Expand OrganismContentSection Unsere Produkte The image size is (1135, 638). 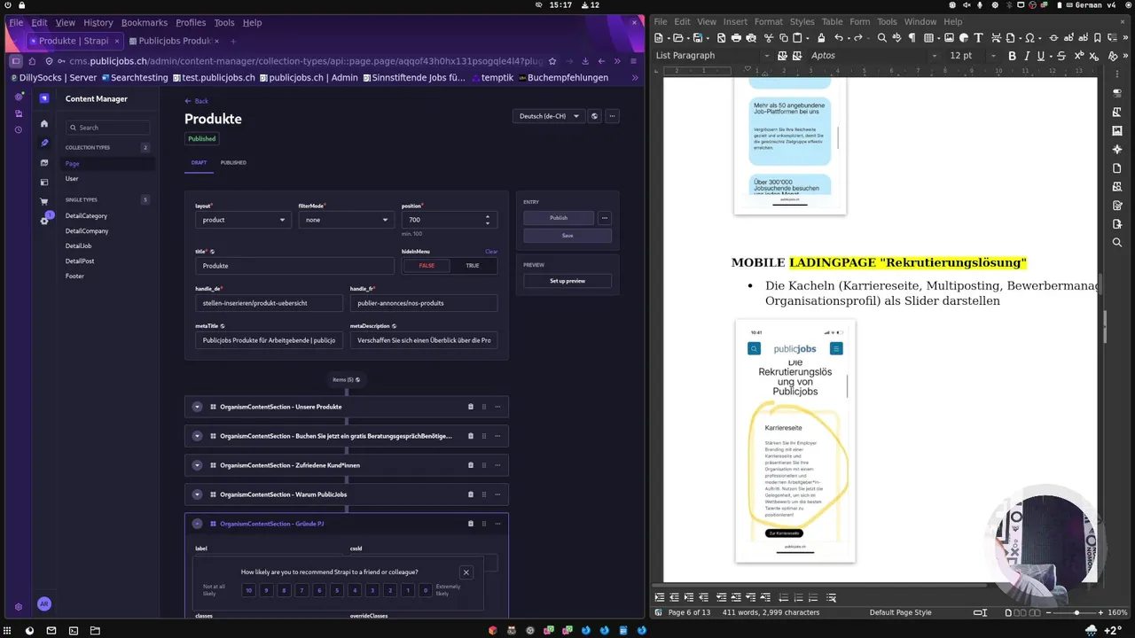[x=198, y=407]
